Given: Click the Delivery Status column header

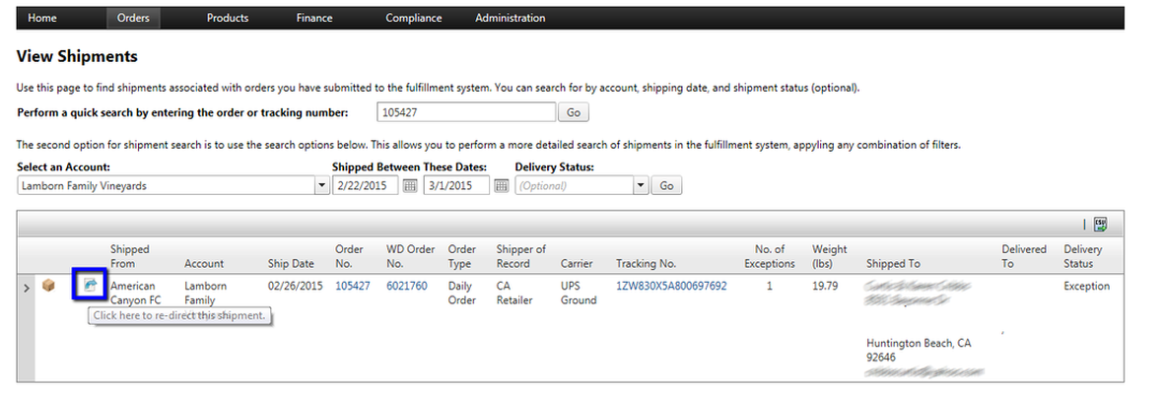Looking at the screenshot, I should [x=1083, y=256].
